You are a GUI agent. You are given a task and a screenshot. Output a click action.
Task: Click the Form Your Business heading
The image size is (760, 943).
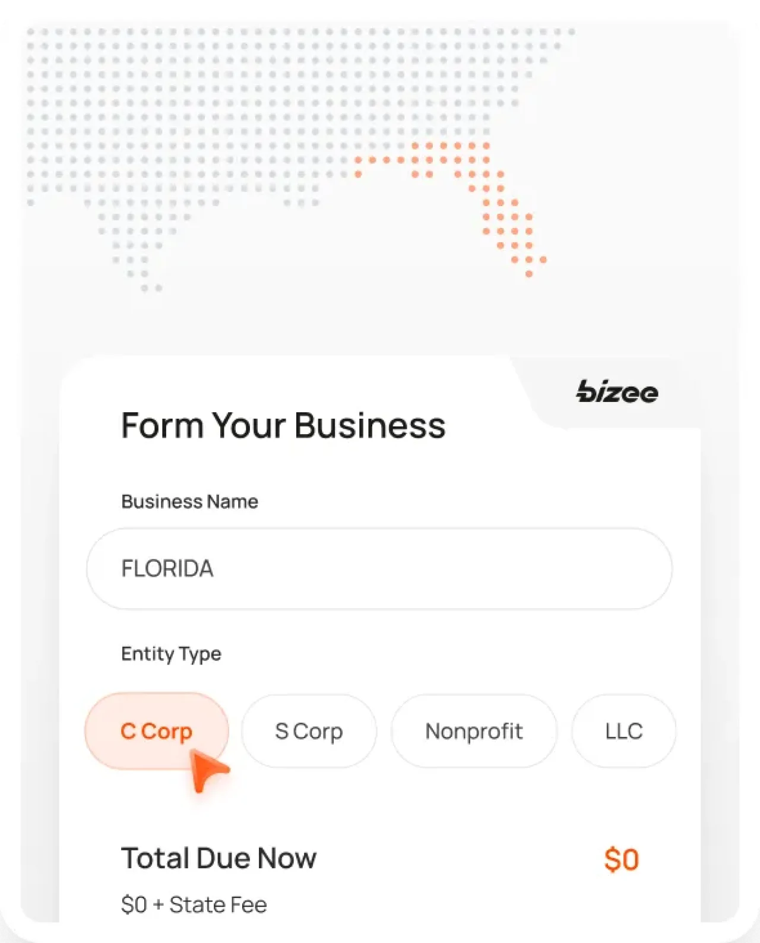(x=284, y=425)
